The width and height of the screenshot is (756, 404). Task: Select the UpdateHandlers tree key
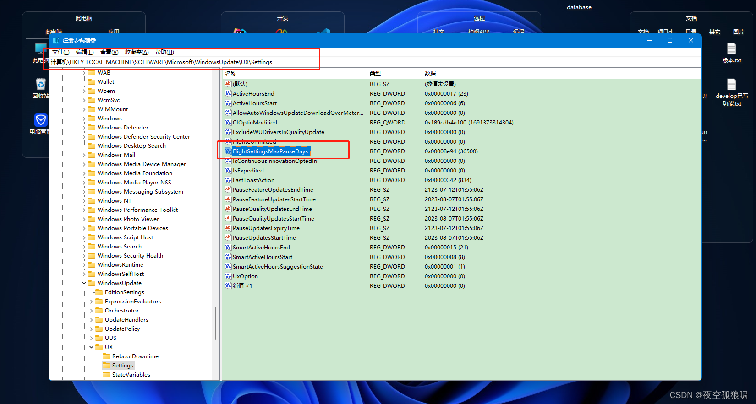(126, 319)
